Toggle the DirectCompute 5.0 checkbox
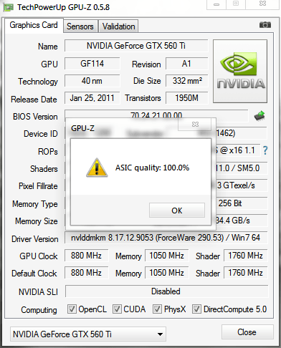281x348 pixels. point(196,309)
